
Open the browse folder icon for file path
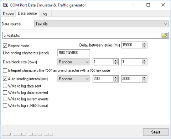(x=165, y=35)
